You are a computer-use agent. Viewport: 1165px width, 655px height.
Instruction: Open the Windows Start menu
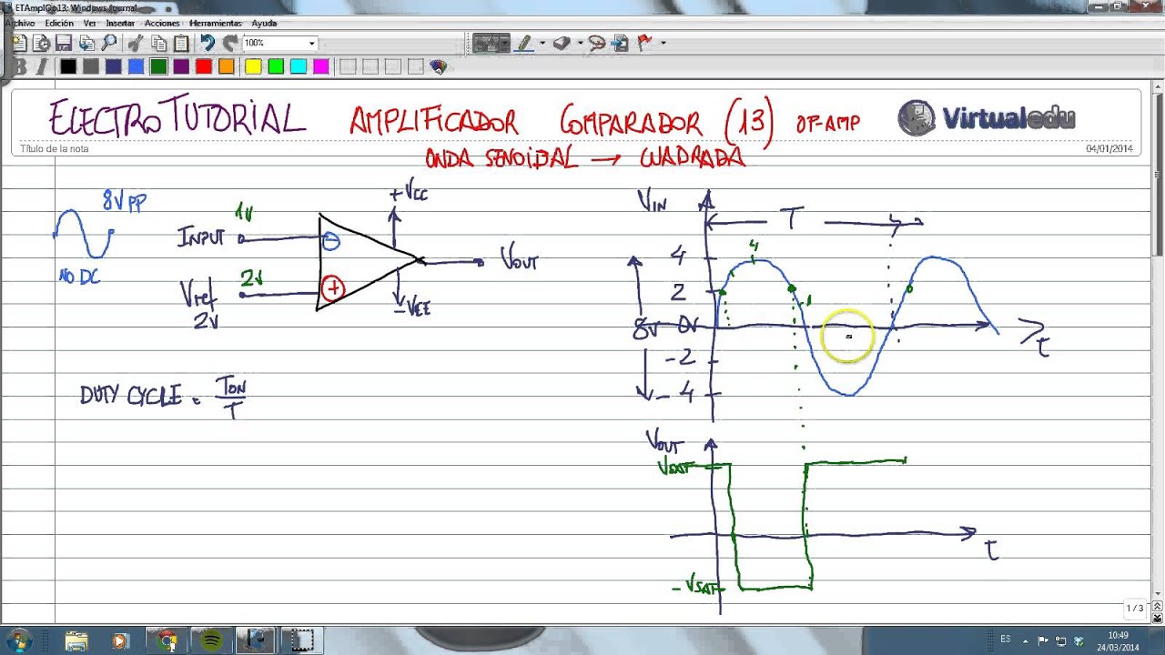[18, 640]
